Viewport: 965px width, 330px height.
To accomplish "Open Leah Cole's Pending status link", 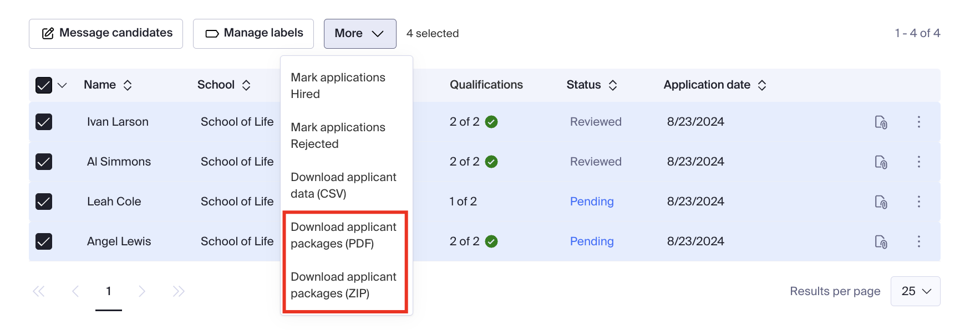I will click(x=592, y=202).
